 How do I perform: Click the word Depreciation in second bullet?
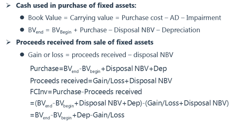click(181, 30)
